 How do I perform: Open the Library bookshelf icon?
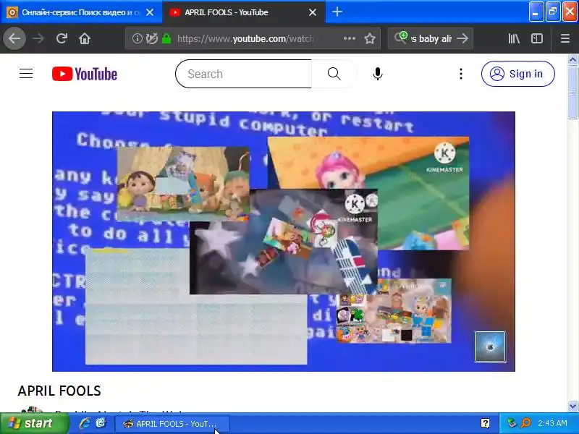tap(514, 38)
